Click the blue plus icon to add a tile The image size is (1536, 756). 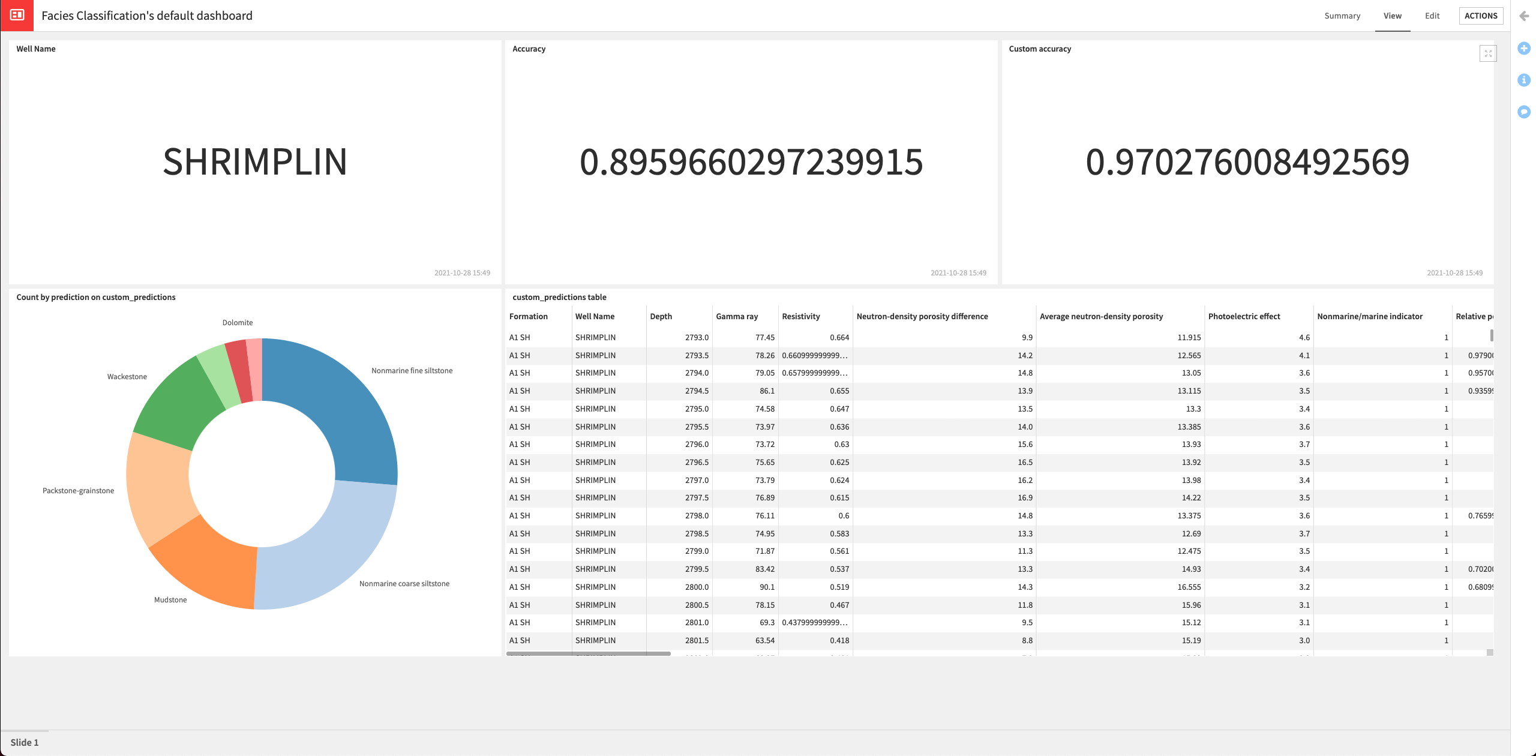pyautogui.click(x=1525, y=49)
